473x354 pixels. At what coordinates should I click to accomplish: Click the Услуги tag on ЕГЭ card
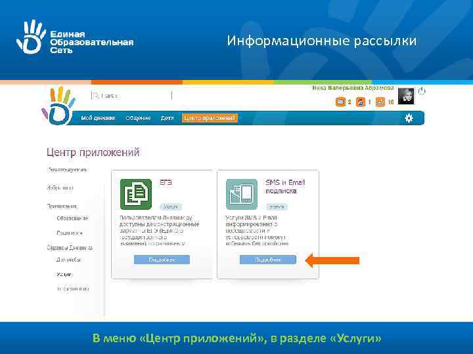point(170,206)
